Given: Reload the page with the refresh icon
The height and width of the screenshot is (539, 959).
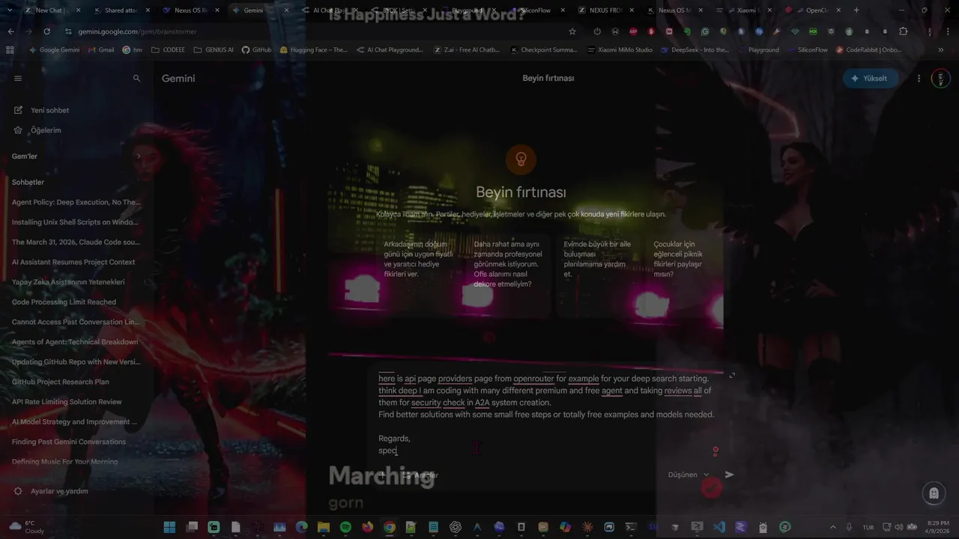Looking at the screenshot, I should pos(46,31).
